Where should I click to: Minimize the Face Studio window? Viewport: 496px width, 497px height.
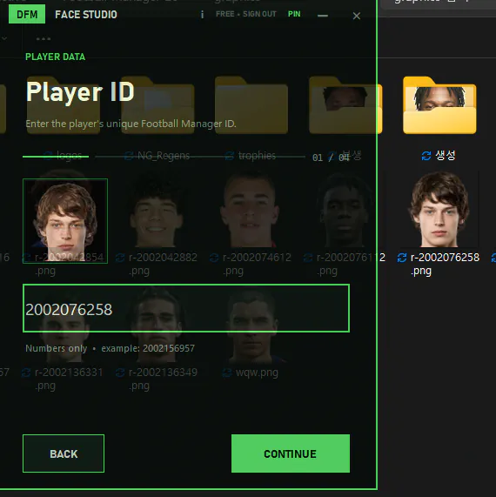[323, 16]
